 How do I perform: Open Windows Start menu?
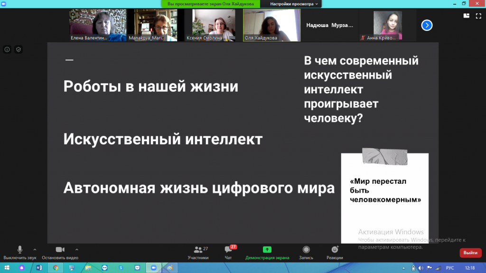[7, 268]
